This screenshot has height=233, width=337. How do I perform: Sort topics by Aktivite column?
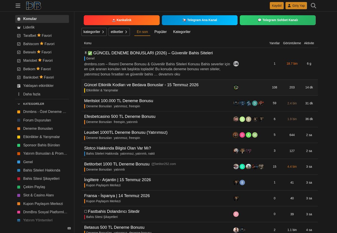(x=309, y=43)
